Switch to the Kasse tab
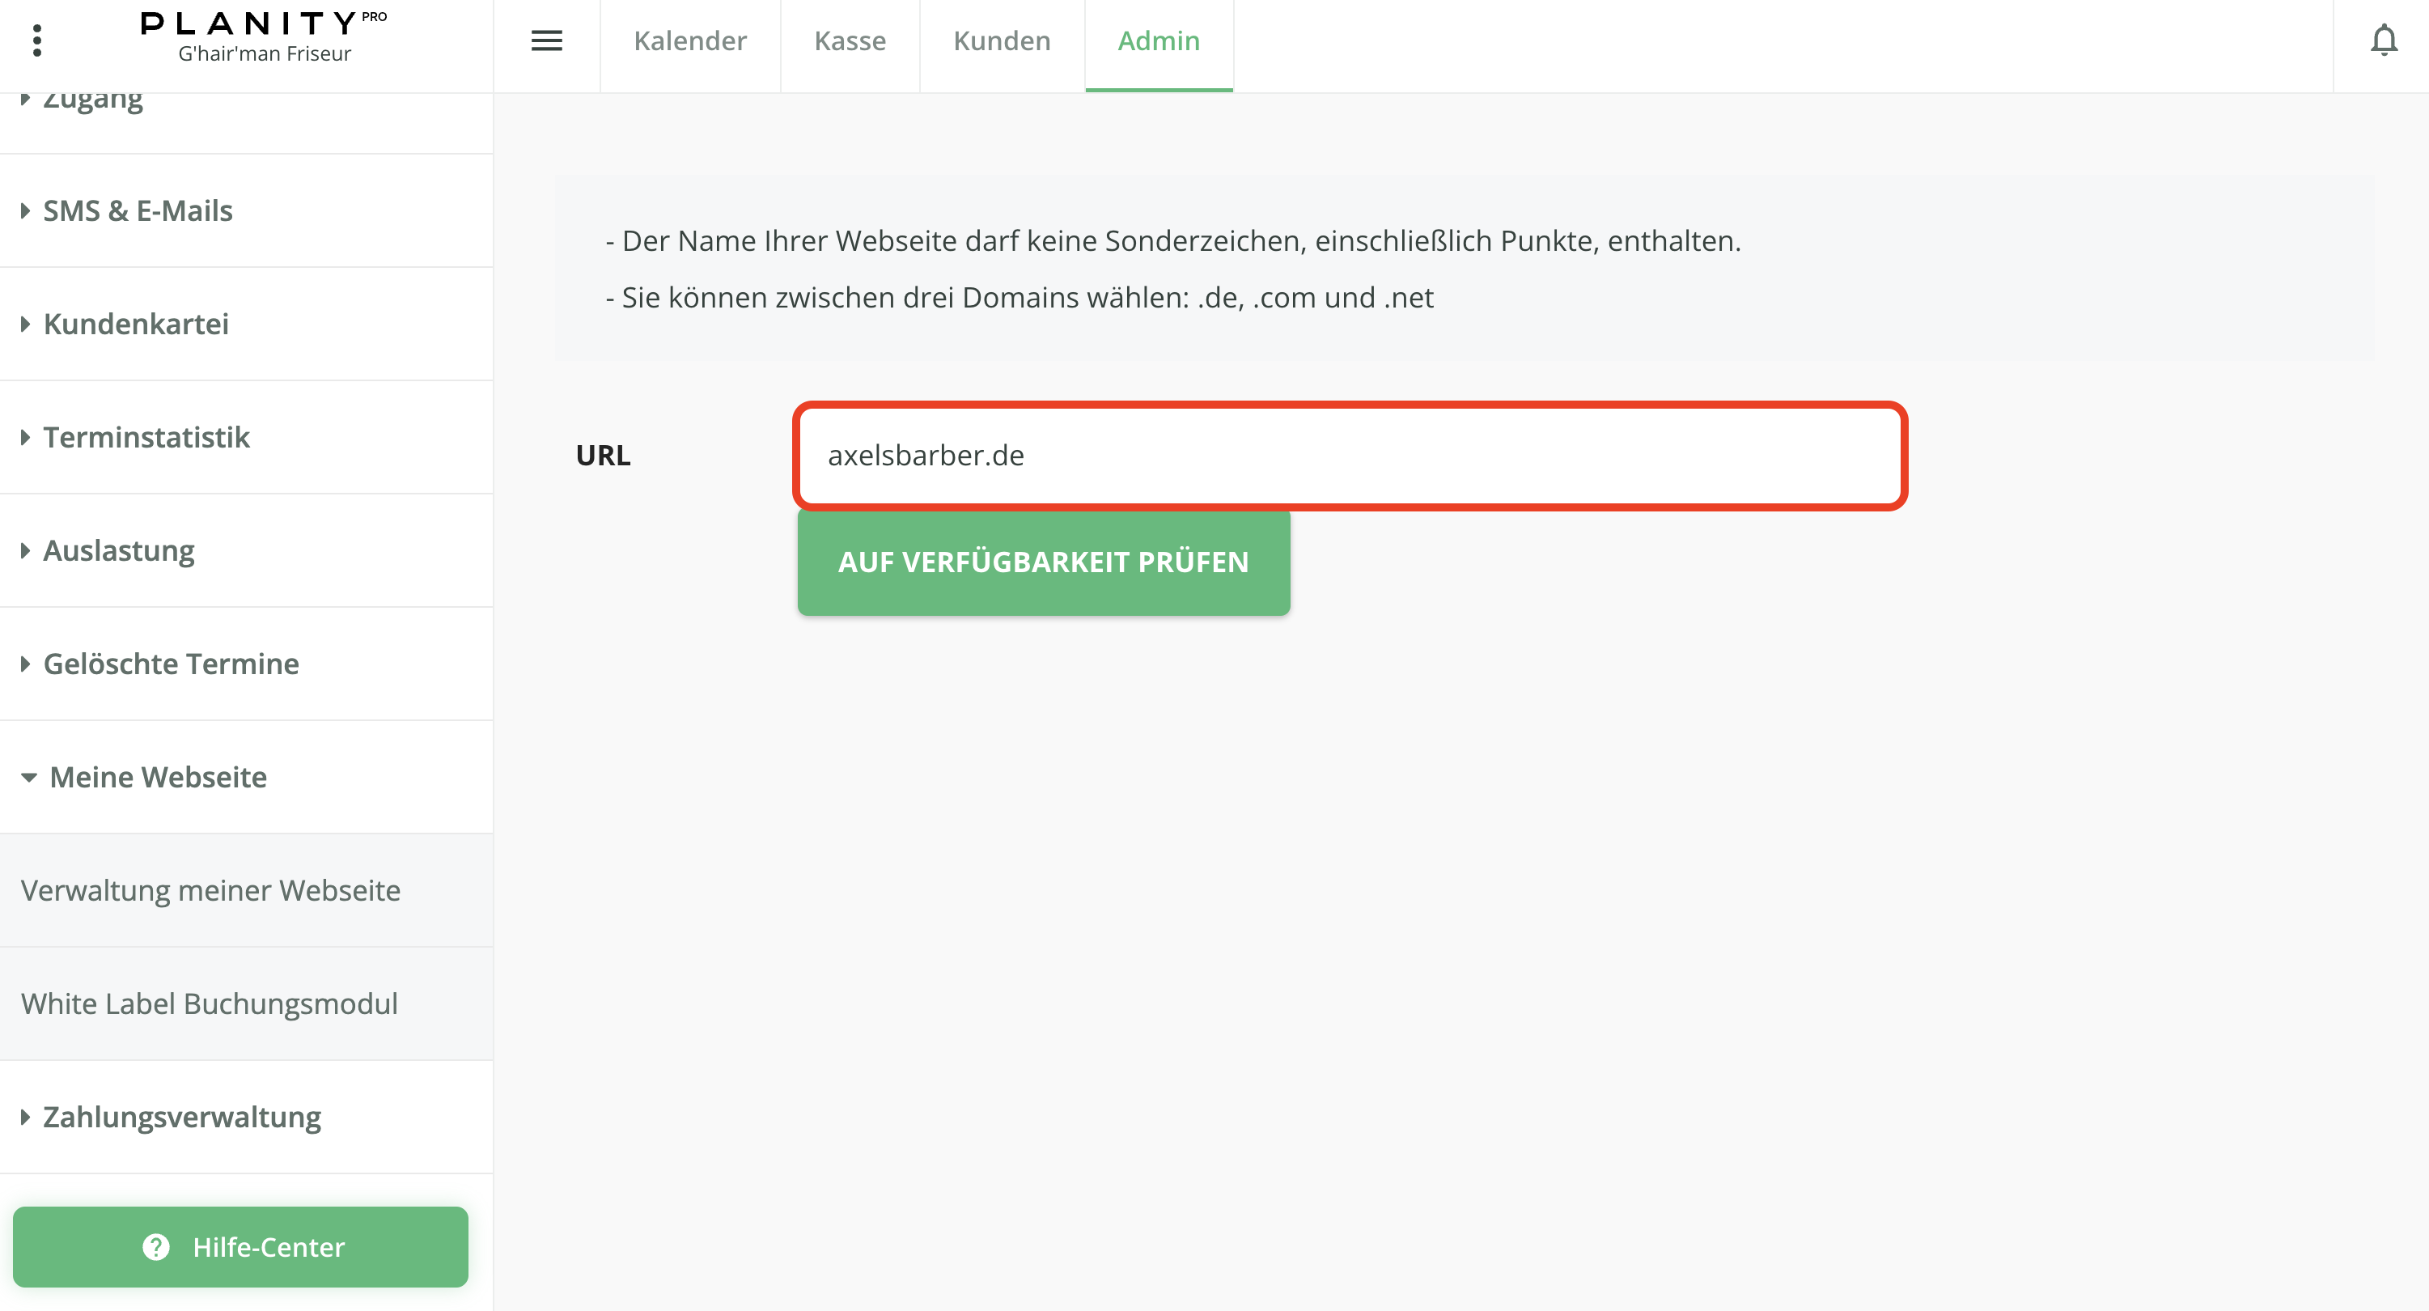Screen dimensions: 2429x1311 point(850,40)
